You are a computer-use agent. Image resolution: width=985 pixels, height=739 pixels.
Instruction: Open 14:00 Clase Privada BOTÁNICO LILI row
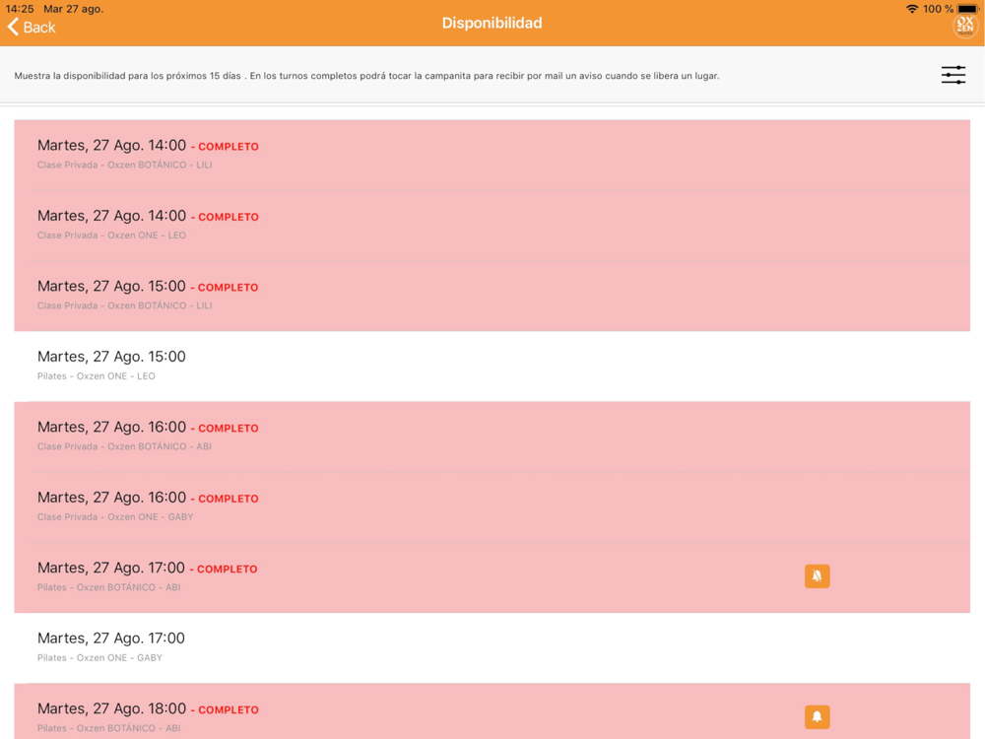(492, 156)
